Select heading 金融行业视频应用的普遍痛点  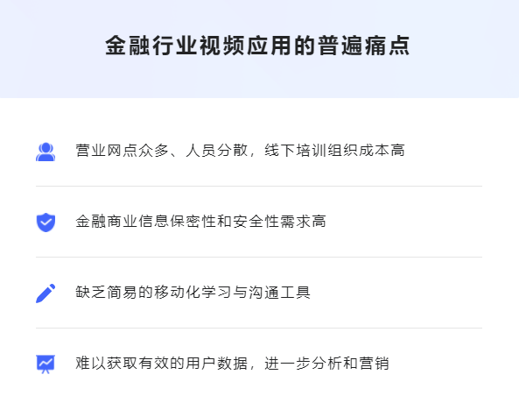[257, 46]
